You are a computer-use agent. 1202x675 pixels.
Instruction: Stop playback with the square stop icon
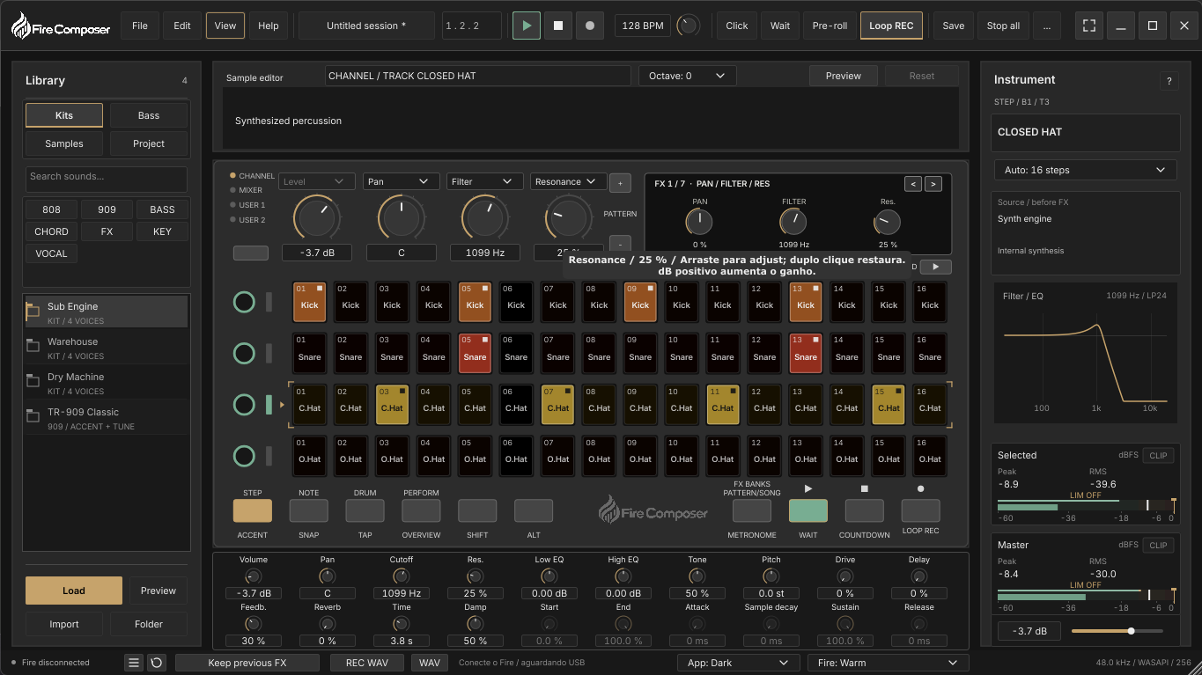558,26
